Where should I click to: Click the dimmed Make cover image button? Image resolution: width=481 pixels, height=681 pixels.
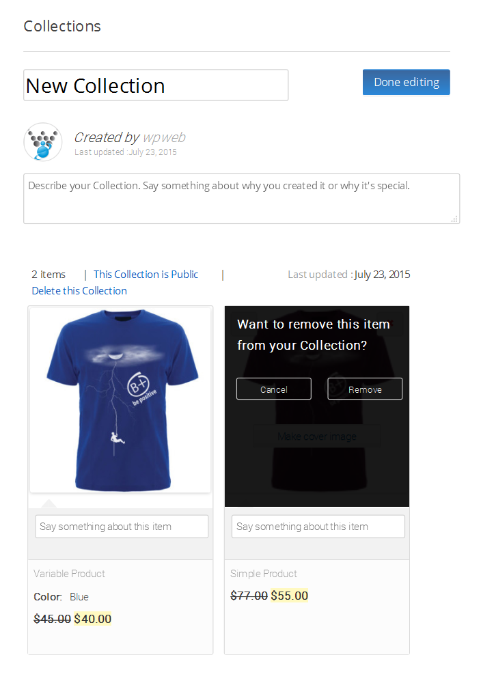point(317,436)
